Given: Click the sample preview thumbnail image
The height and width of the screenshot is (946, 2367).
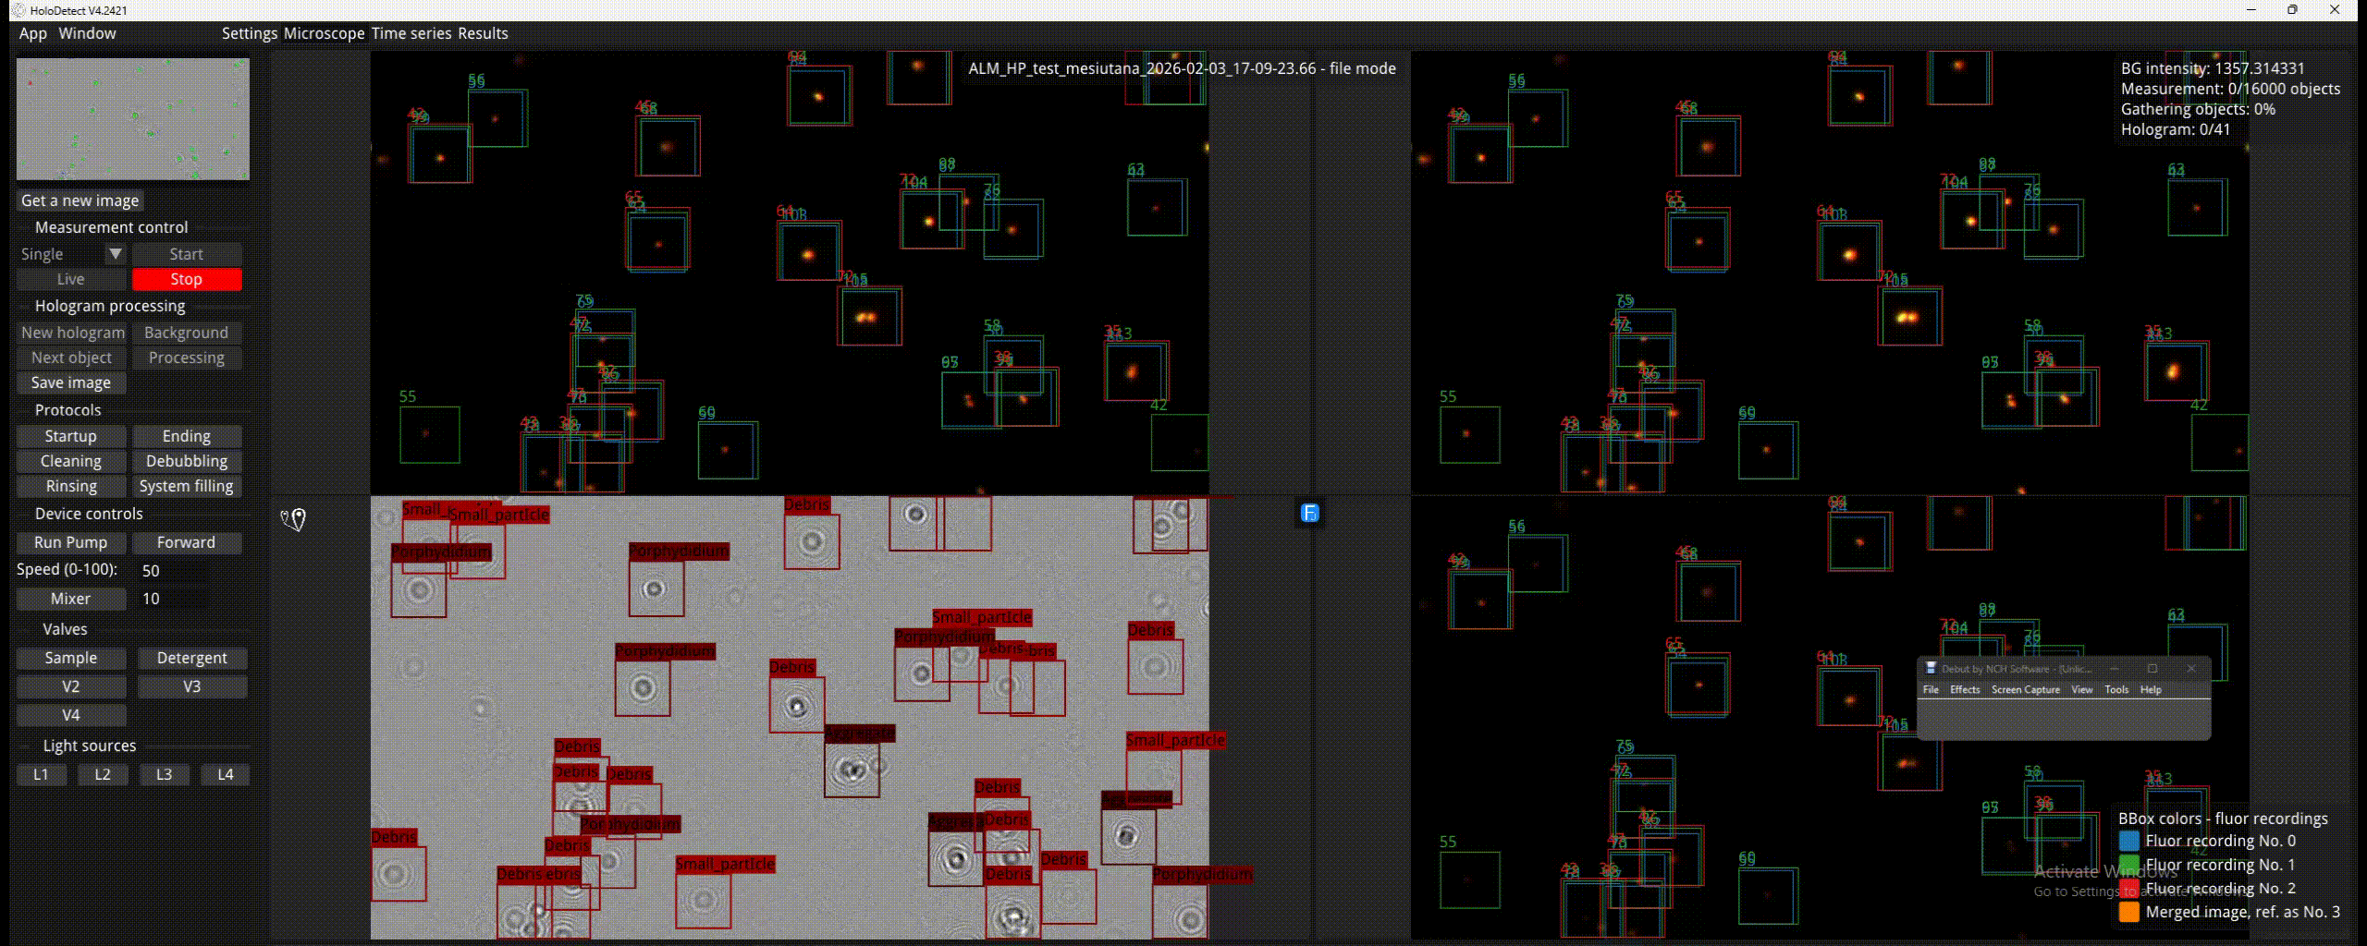Looking at the screenshot, I should coord(133,119).
